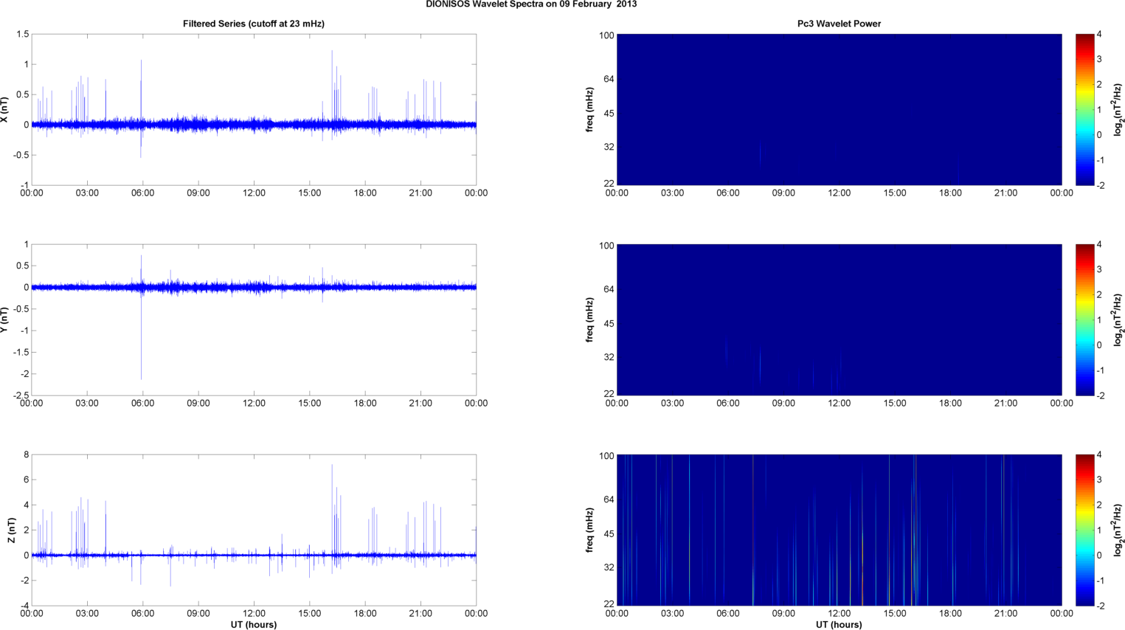The width and height of the screenshot is (1125, 630).
Task: Select the Y (nT) axis label
Action: point(4,320)
